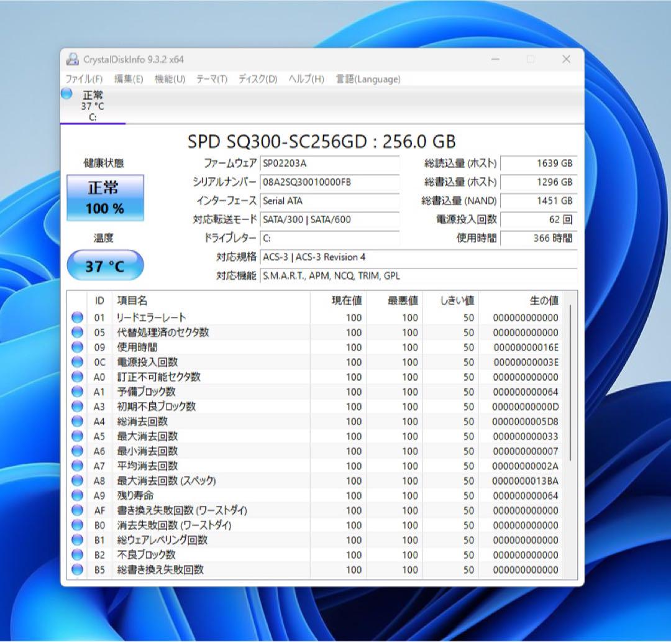Click raw value 000000000033 in row A5
The height and width of the screenshot is (642, 671).
click(526, 436)
